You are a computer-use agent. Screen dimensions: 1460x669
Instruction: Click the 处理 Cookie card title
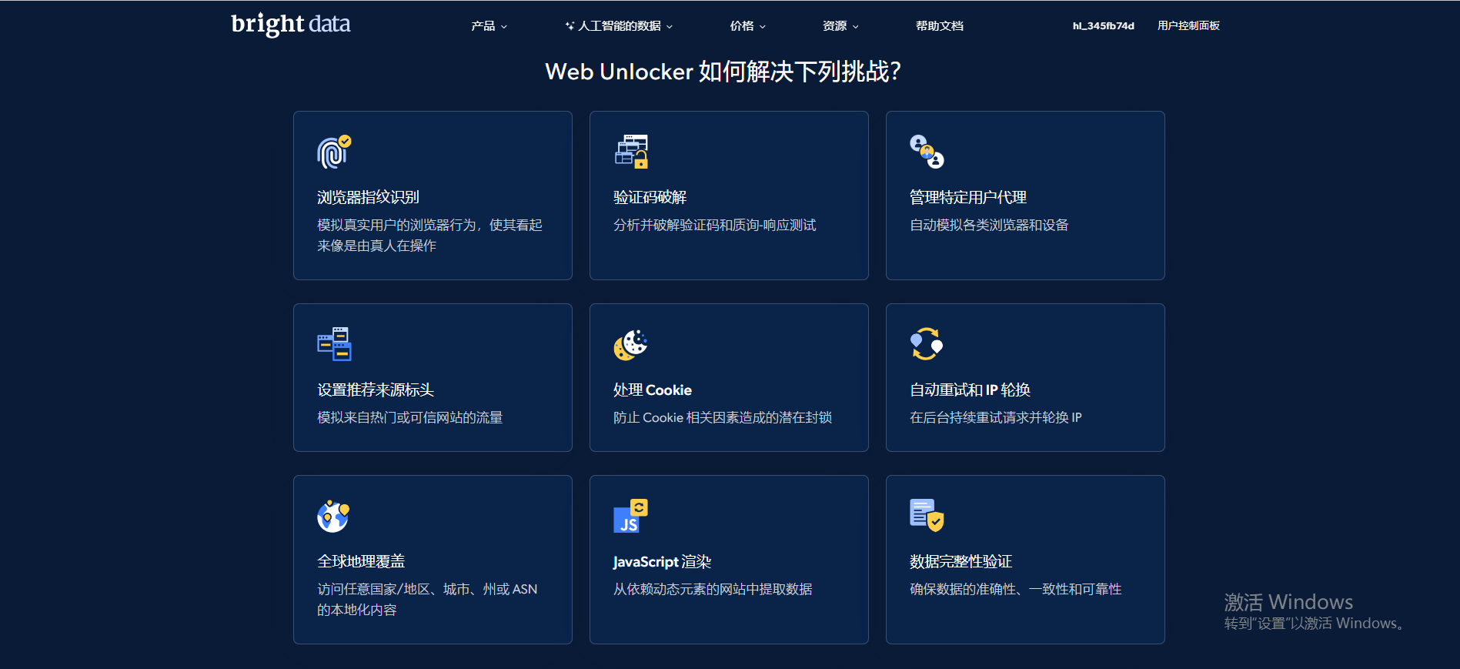point(653,390)
